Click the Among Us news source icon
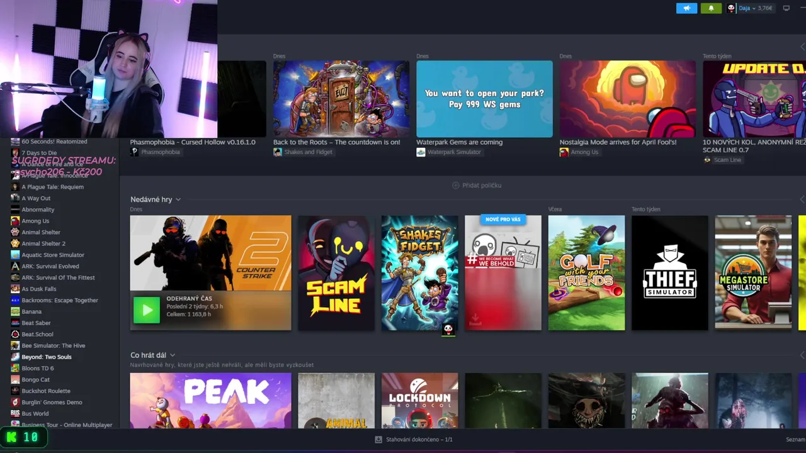806x453 pixels. pyautogui.click(x=564, y=152)
